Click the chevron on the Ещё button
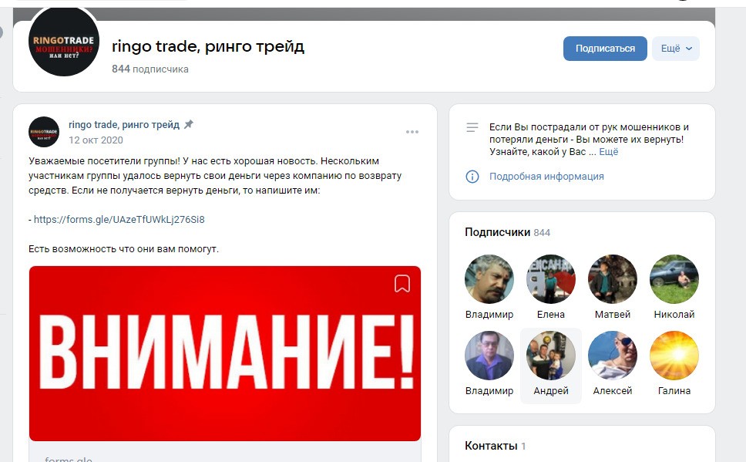This screenshot has height=462, width=746. pos(689,49)
